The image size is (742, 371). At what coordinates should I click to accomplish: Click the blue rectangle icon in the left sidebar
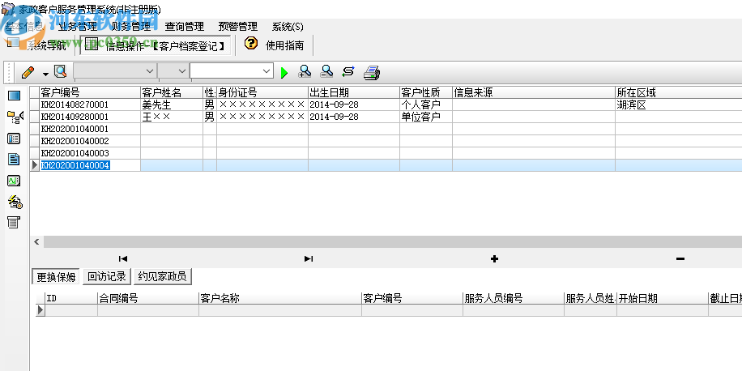[x=15, y=96]
